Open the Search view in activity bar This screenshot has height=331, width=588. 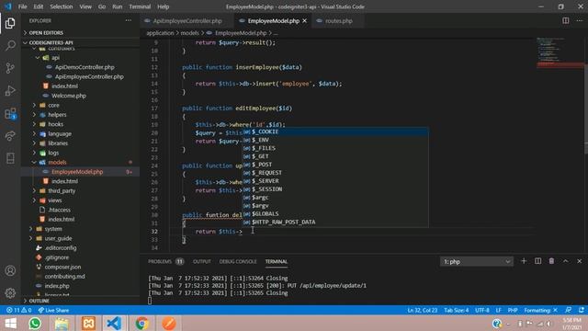10,46
